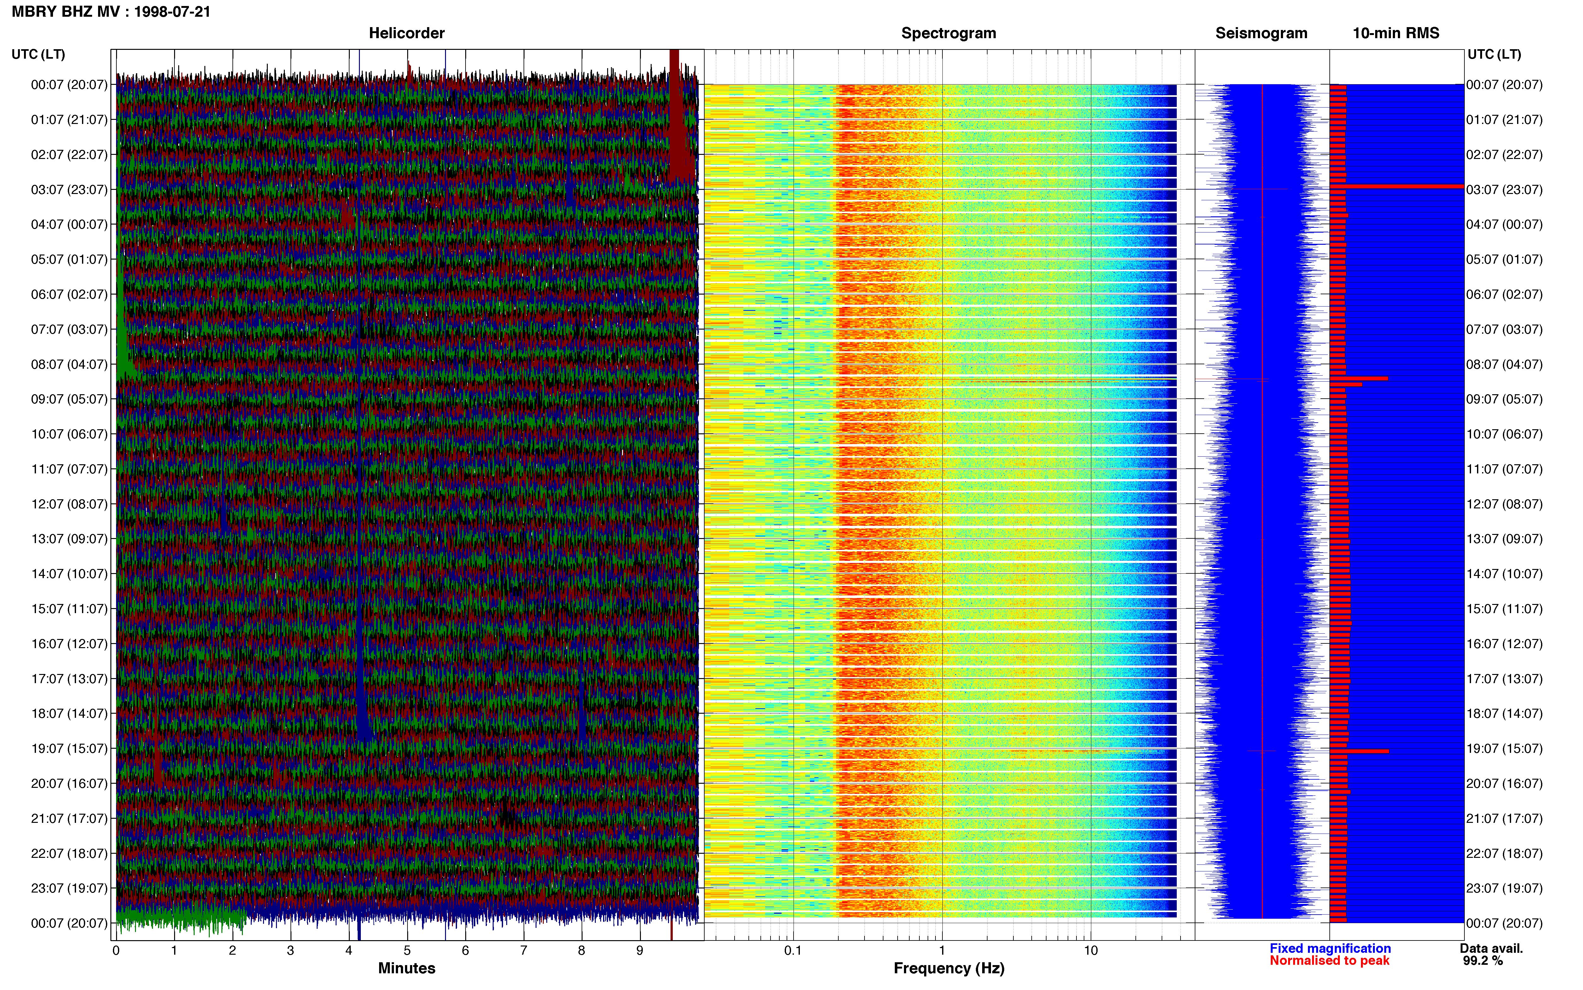Select the '07:07 (03:07)' label on the RMS axis
Viewport: 1583px width, 990px height.
[1504, 329]
